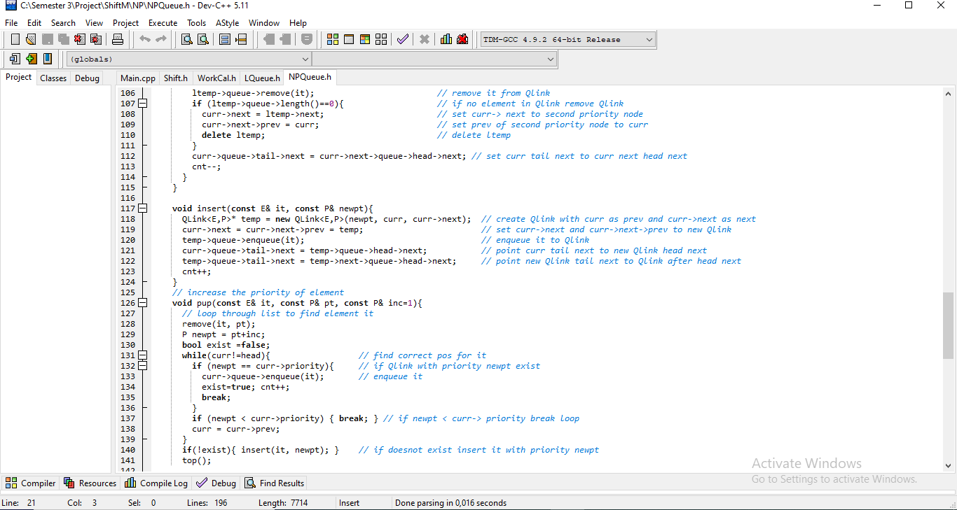Click the Goto line toolbar icon
Screen dimensions: 957x510
pyautogui.click(x=241, y=39)
